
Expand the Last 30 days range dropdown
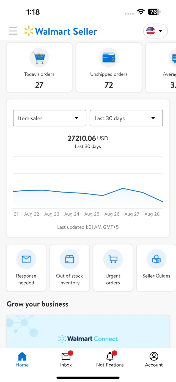tap(126, 118)
